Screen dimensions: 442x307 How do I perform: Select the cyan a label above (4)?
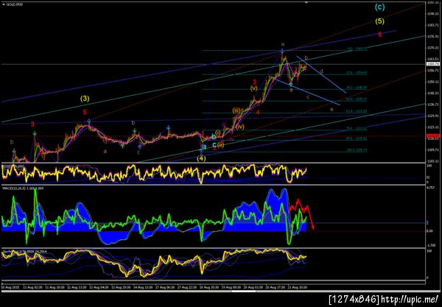tap(204, 147)
